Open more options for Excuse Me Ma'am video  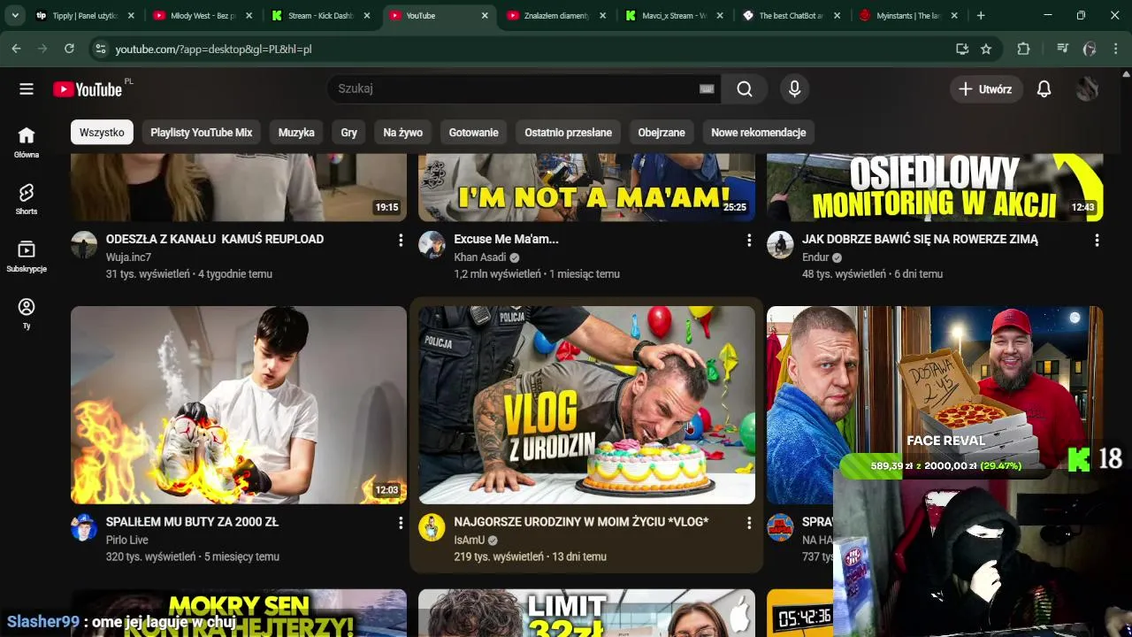pyautogui.click(x=749, y=240)
